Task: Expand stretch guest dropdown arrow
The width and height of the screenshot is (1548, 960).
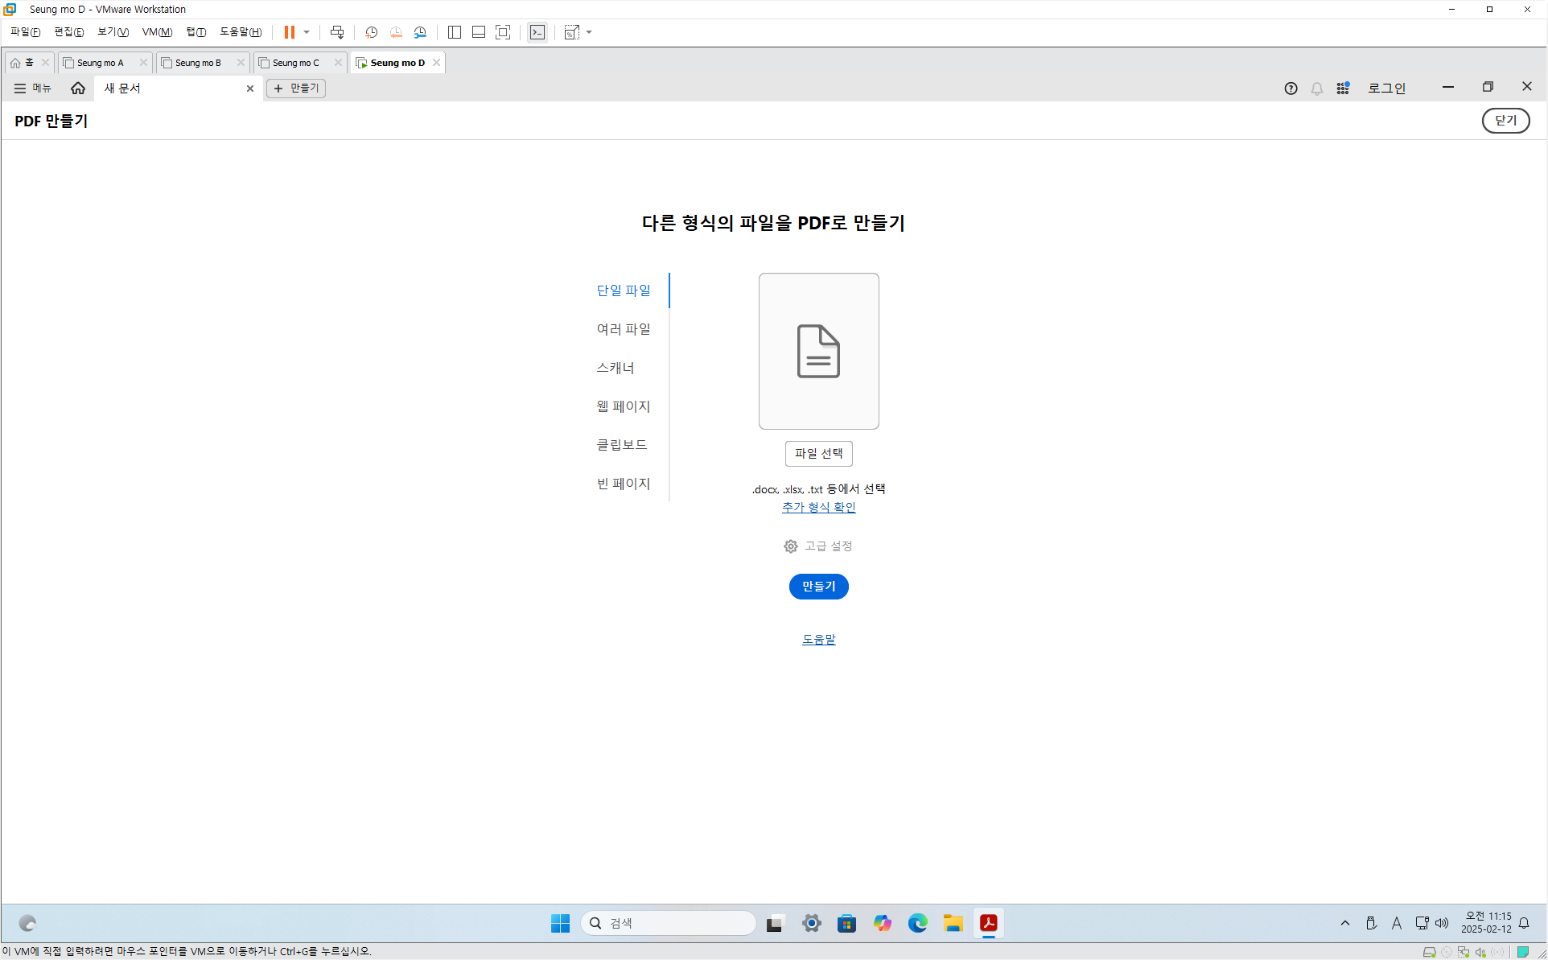Action: tap(590, 32)
